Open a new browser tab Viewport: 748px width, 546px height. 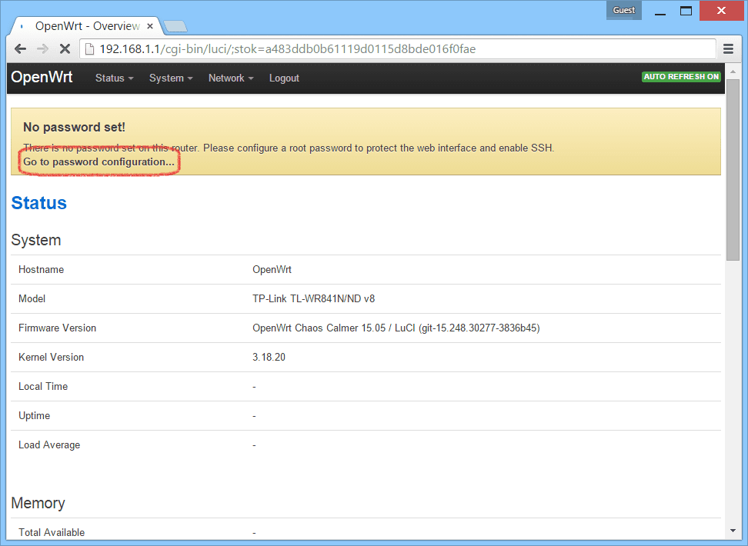click(x=175, y=26)
